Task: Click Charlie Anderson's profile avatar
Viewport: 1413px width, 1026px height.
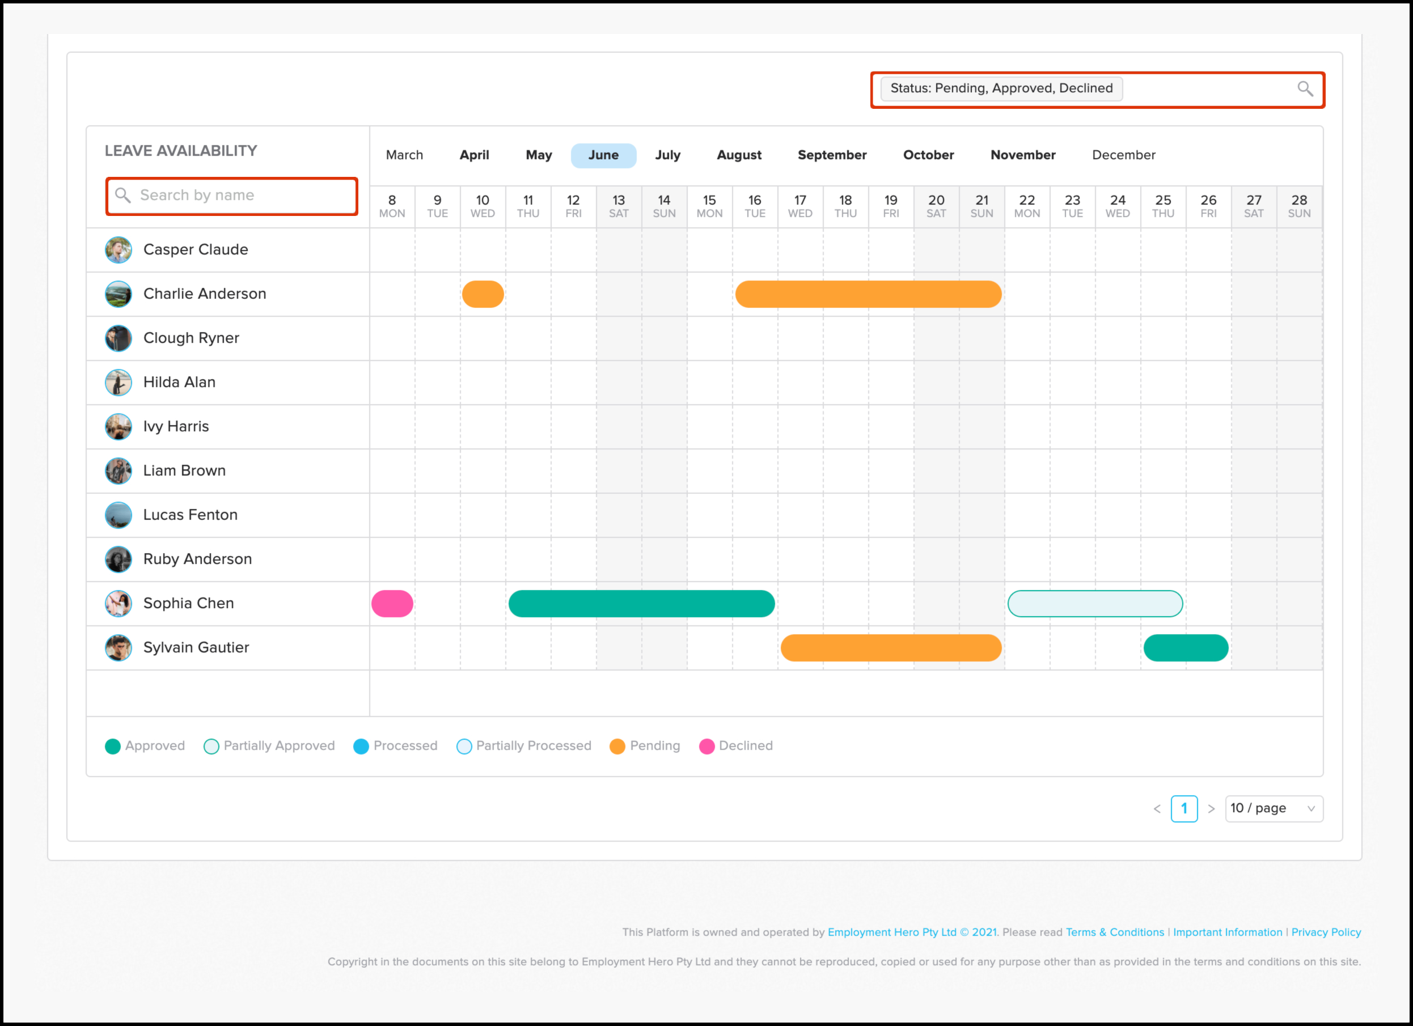Action: (119, 294)
